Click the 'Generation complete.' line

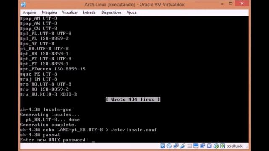pyautogui.click(x=48, y=125)
